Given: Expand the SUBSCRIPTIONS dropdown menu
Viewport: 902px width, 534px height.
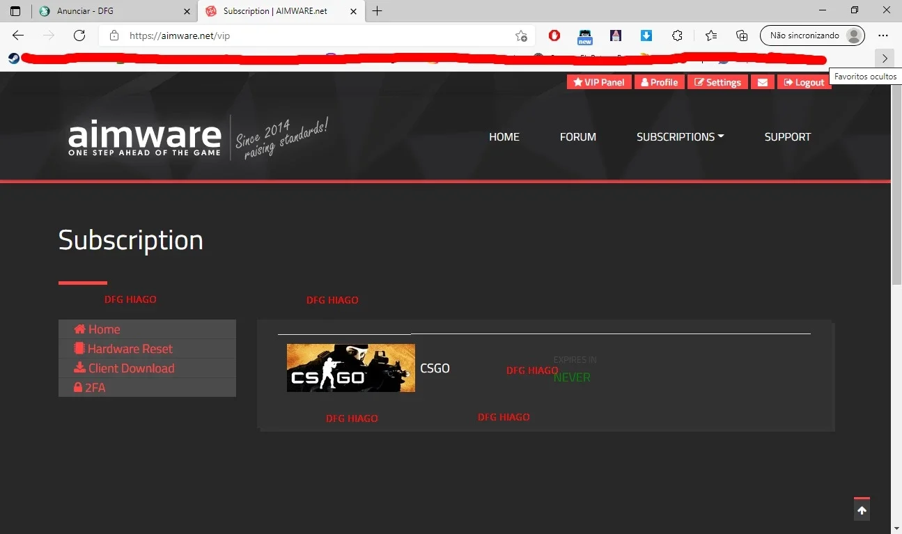Looking at the screenshot, I should tap(680, 137).
